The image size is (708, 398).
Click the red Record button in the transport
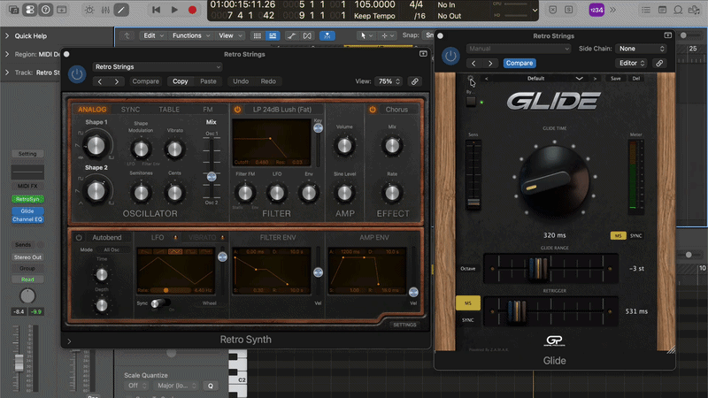[x=192, y=10]
